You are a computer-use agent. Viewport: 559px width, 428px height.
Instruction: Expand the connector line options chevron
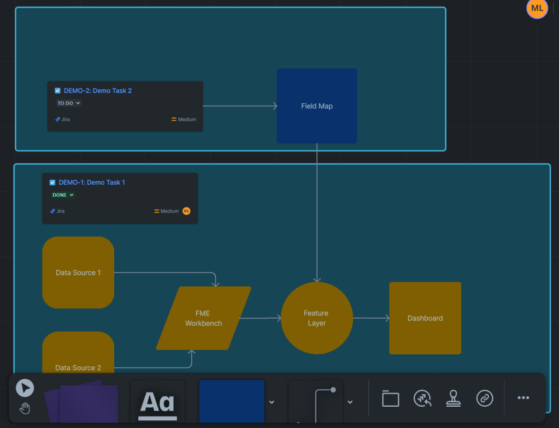[350, 402]
